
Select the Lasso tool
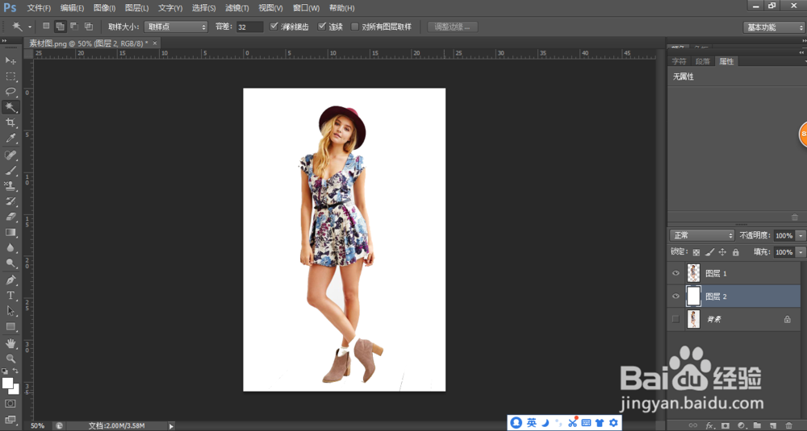(x=10, y=92)
